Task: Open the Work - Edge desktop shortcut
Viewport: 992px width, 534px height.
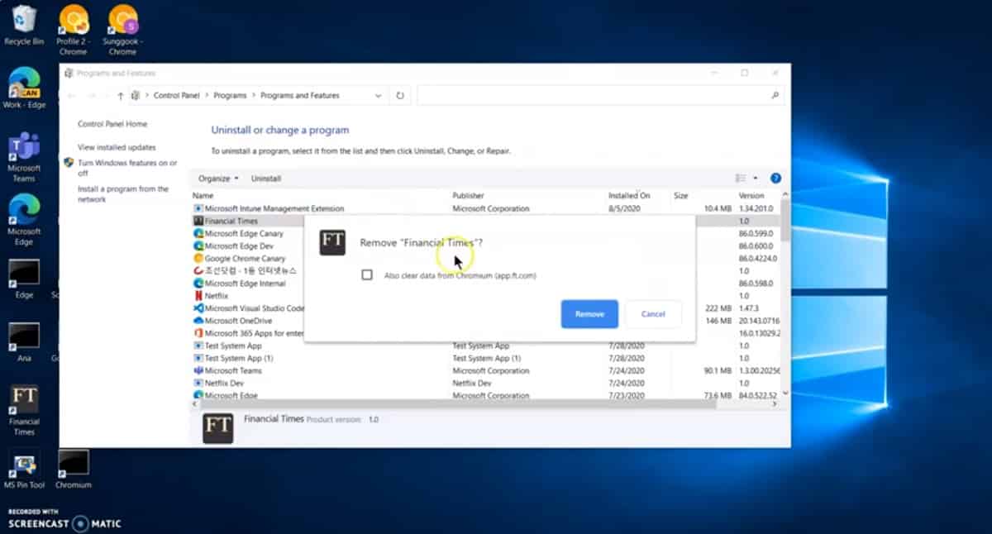Action: click(24, 88)
